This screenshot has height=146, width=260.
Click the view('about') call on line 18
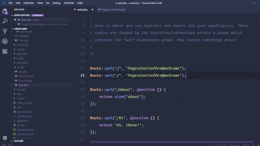[x=129, y=97]
